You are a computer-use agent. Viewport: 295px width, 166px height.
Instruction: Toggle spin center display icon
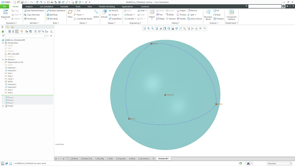193,28
